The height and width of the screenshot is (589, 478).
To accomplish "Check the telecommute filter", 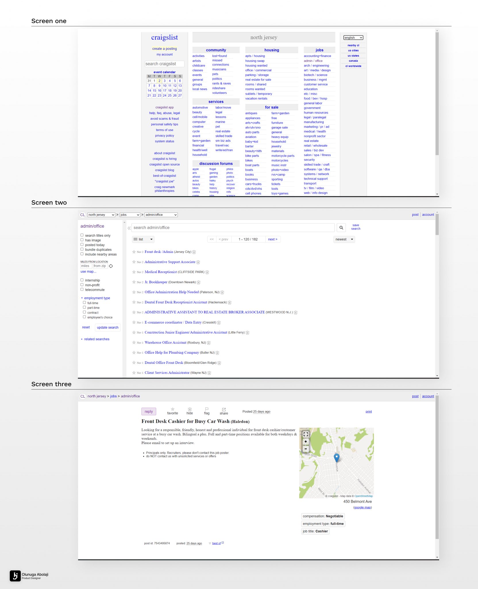I will point(82,289).
